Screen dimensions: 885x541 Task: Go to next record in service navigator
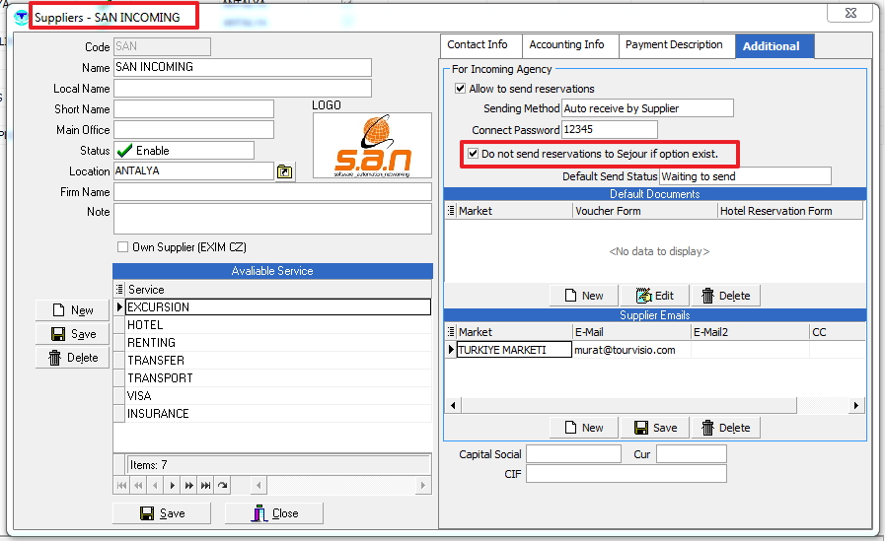(173, 485)
